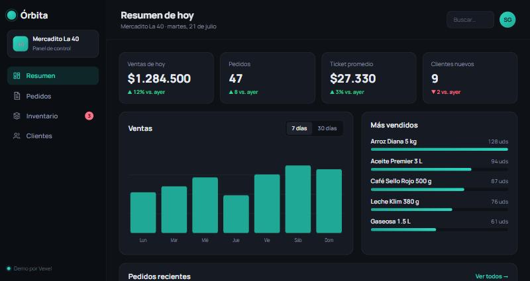The height and width of the screenshot is (281, 530).
Task: Click the red down arrow beside 2 vs. ayer
Action: (433, 92)
